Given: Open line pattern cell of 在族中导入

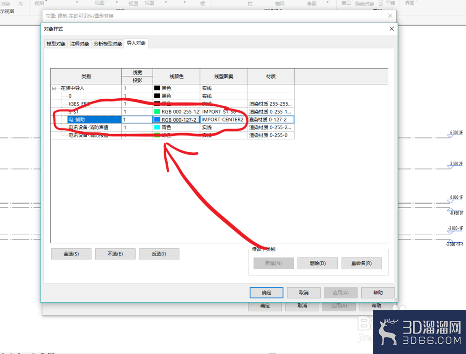Looking at the screenshot, I should 224,88.
